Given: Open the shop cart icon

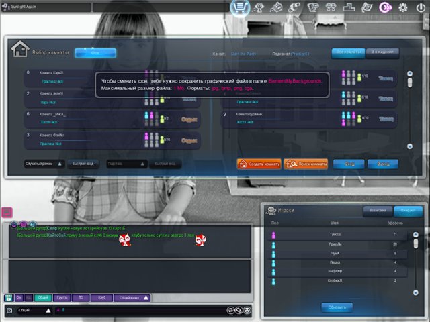Looking at the screenshot, I should pos(241,8).
